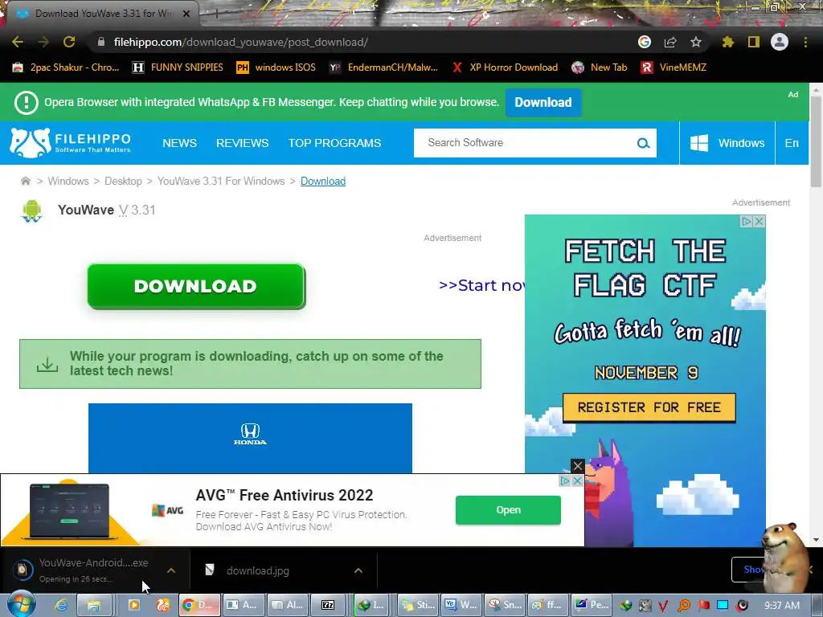
Task: Close the AVG bottom banner with X
Action: [577, 465]
